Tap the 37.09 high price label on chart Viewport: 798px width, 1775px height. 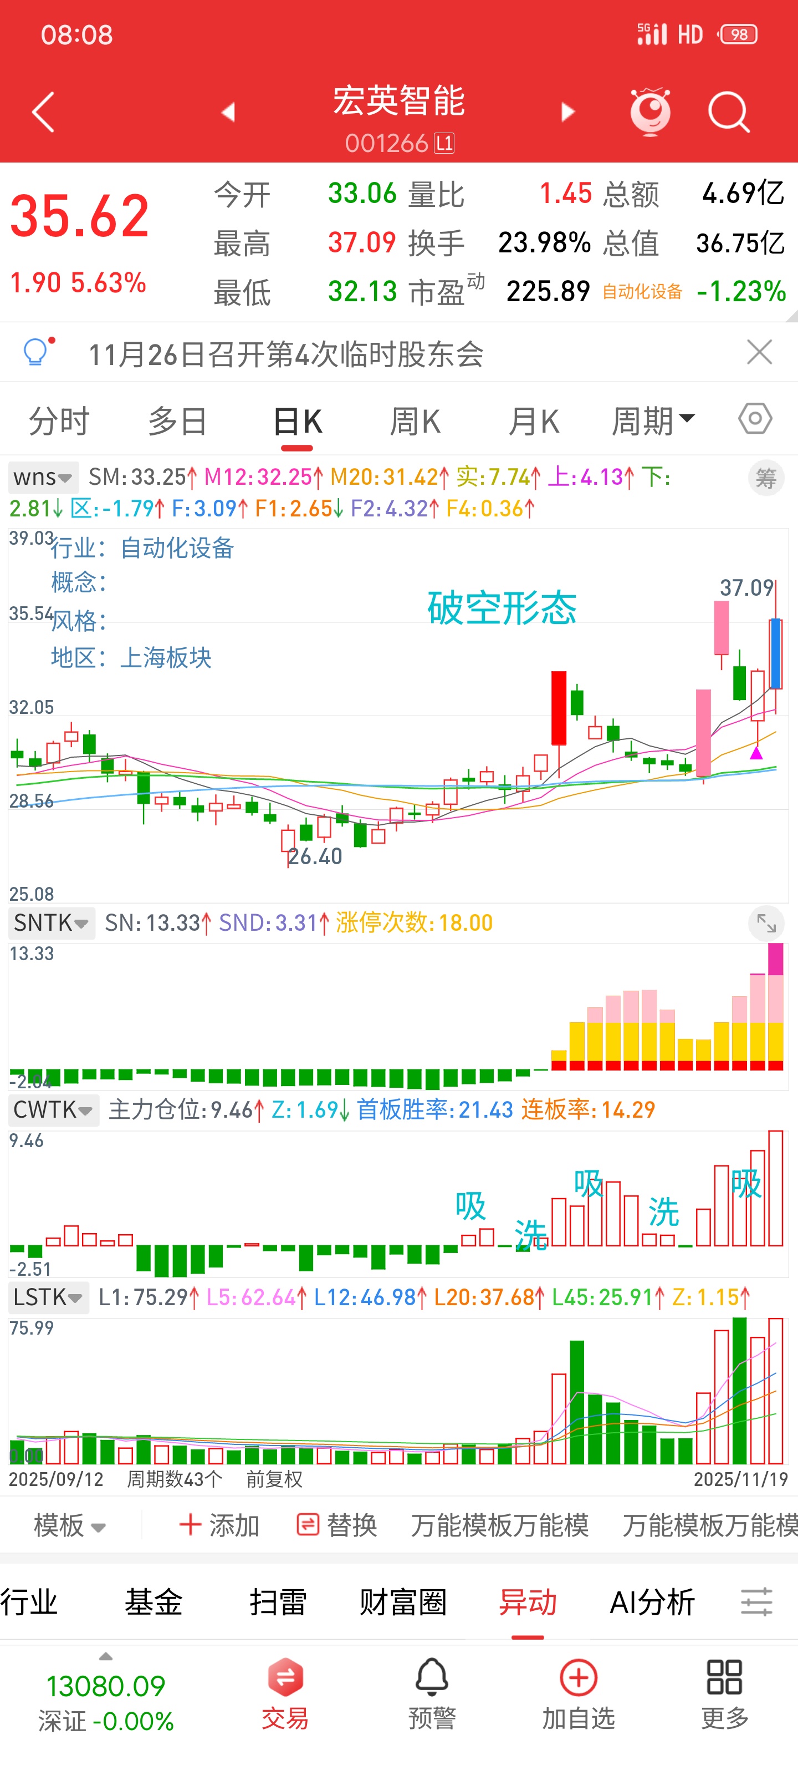[746, 588]
